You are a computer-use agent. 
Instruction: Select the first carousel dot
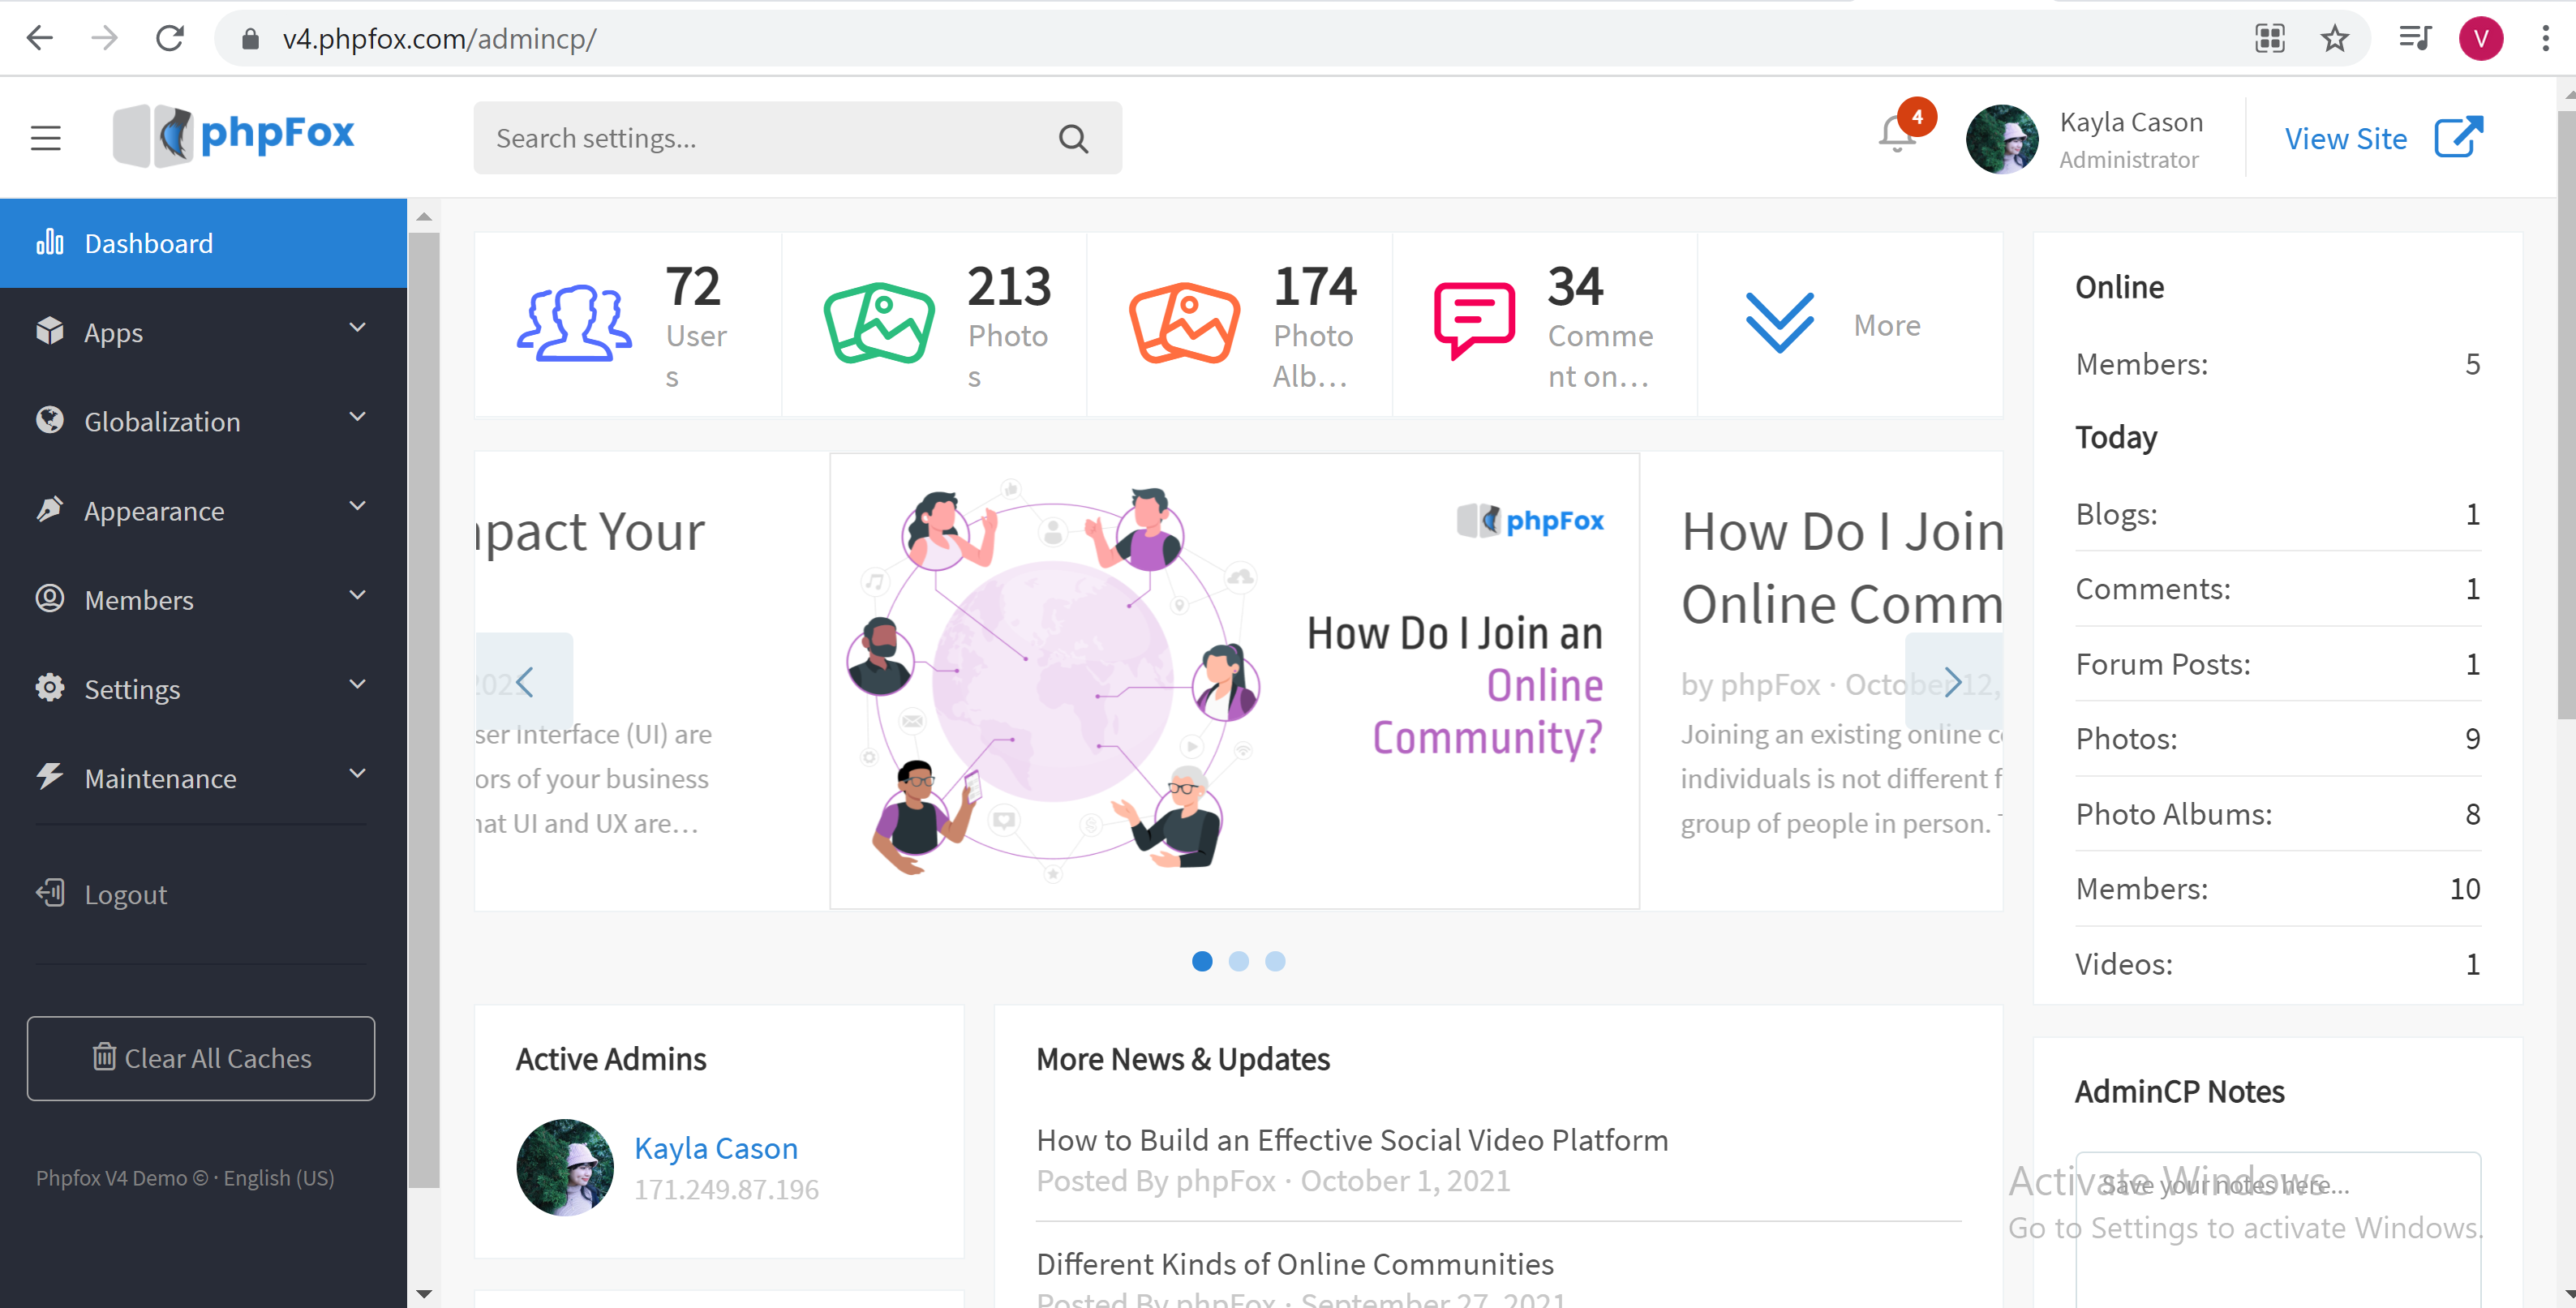[x=1202, y=960]
